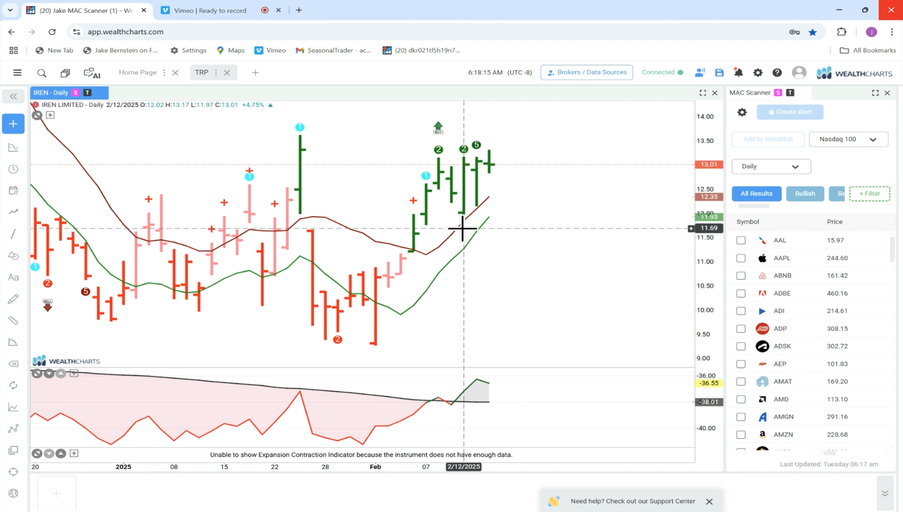
Task: Open the user account avatar
Action: (799, 72)
